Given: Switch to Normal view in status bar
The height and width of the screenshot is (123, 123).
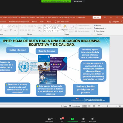Looking at the screenshot, I should pyautogui.click(x=85, y=106).
